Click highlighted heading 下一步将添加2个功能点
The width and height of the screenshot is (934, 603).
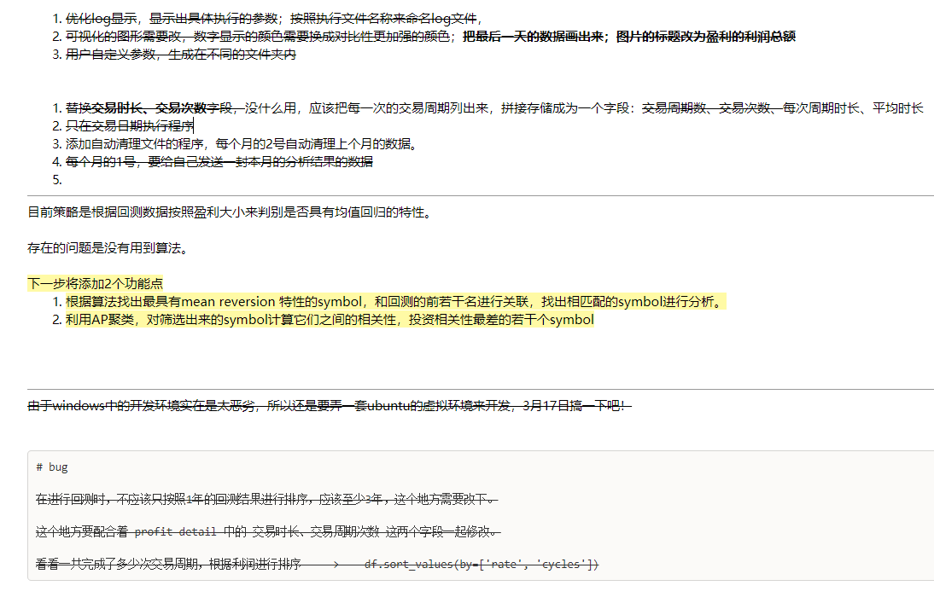(95, 284)
